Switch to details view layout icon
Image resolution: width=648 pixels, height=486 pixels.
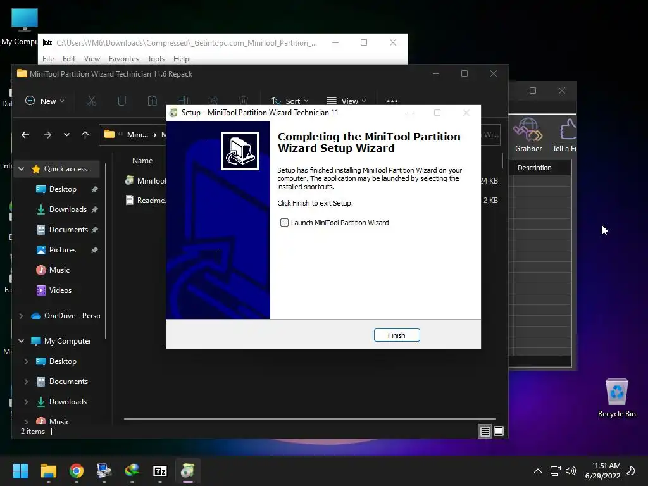pos(485,431)
